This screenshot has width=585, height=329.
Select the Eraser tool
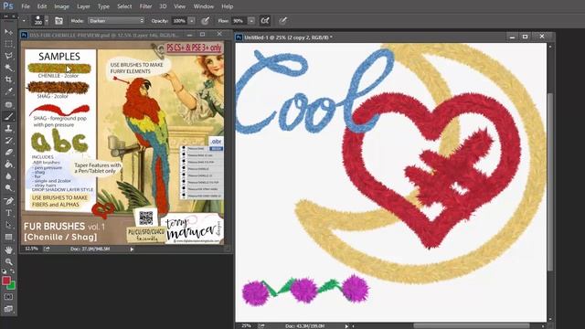tap(8, 153)
